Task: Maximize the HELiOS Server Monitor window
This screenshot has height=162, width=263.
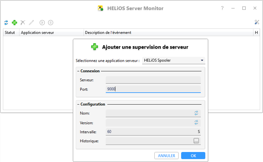Action: click(244, 8)
